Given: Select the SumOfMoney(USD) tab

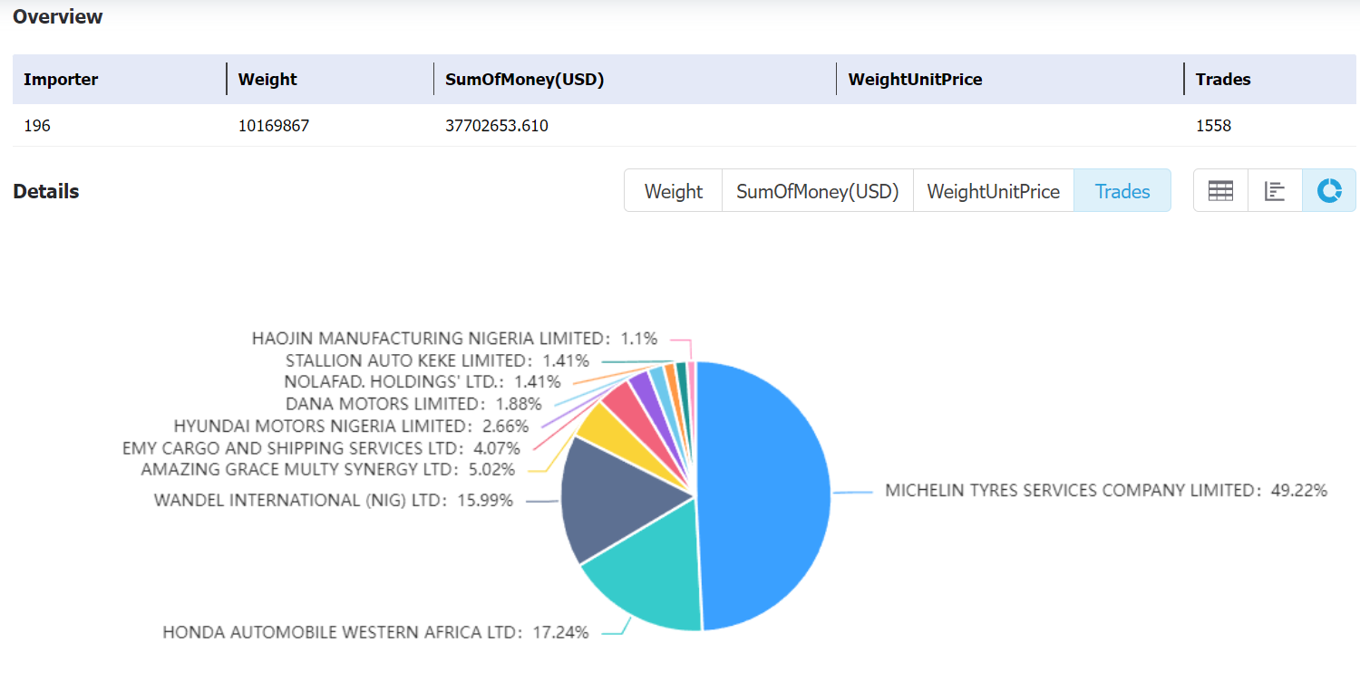Looking at the screenshot, I should pyautogui.click(x=817, y=191).
